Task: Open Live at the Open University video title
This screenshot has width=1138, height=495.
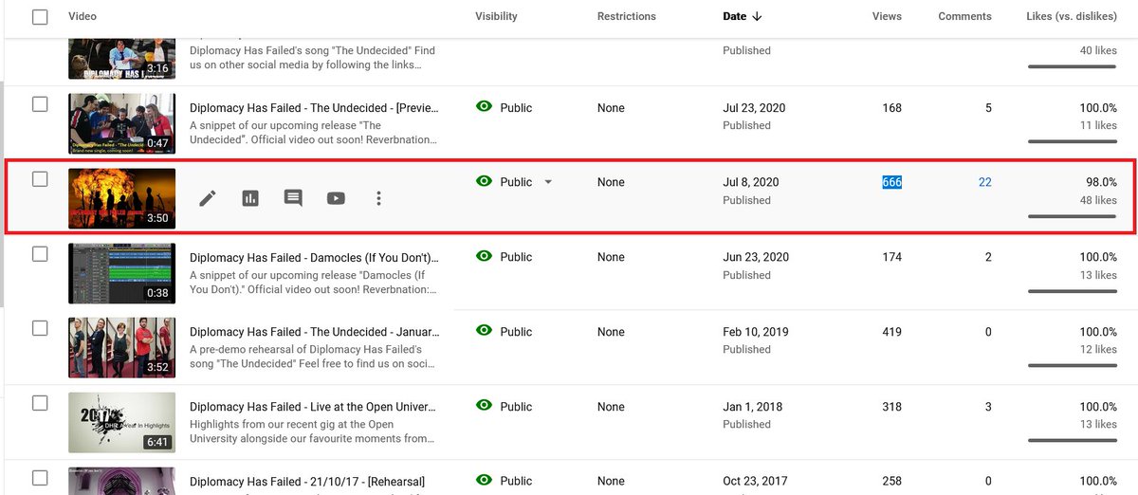Action: pyautogui.click(x=314, y=407)
